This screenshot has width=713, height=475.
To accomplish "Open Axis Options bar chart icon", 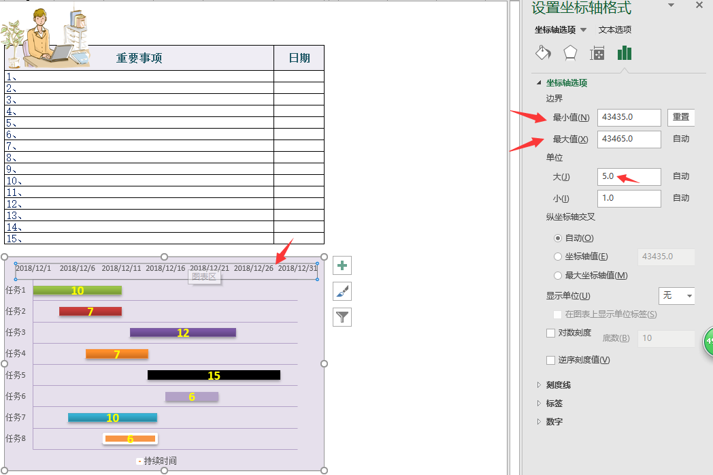I will pyautogui.click(x=625, y=53).
